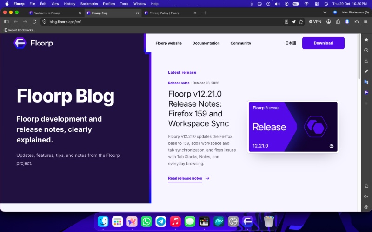Click the paper plane share icon
The height and width of the screenshot is (232, 372).
click(294, 22)
